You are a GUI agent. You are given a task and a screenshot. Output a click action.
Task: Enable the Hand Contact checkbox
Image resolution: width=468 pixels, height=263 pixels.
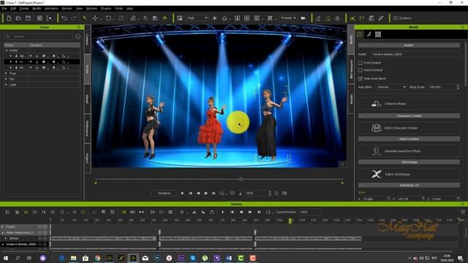pyautogui.click(x=361, y=70)
